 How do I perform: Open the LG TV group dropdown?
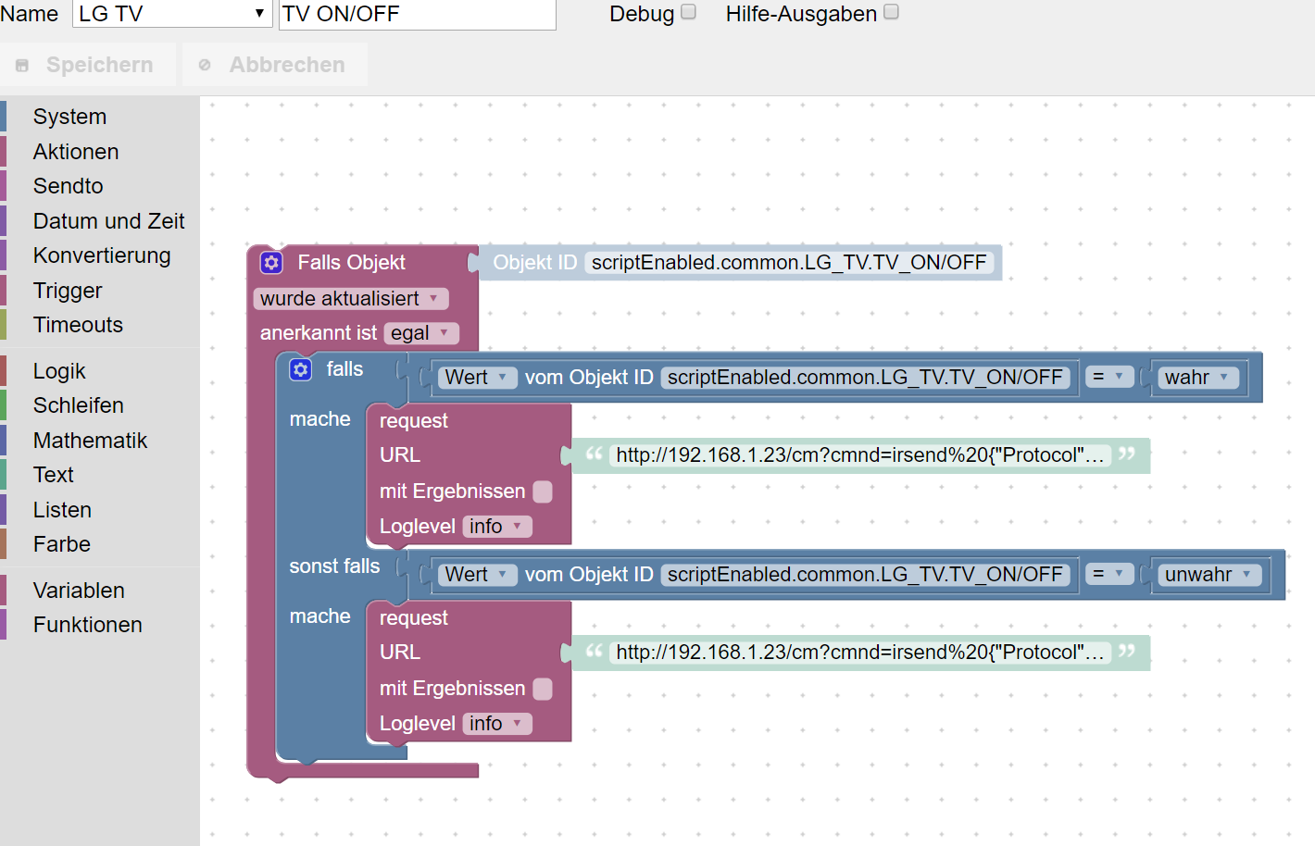pos(172,14)
